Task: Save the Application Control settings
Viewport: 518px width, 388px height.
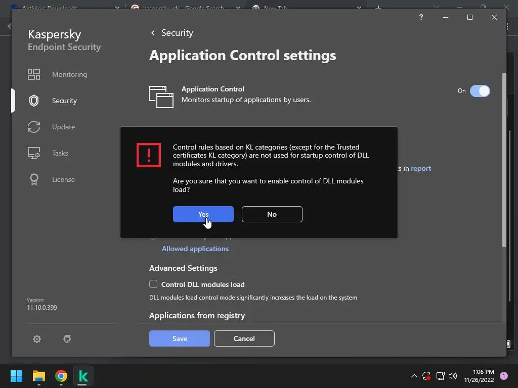Action: (180, 338)
